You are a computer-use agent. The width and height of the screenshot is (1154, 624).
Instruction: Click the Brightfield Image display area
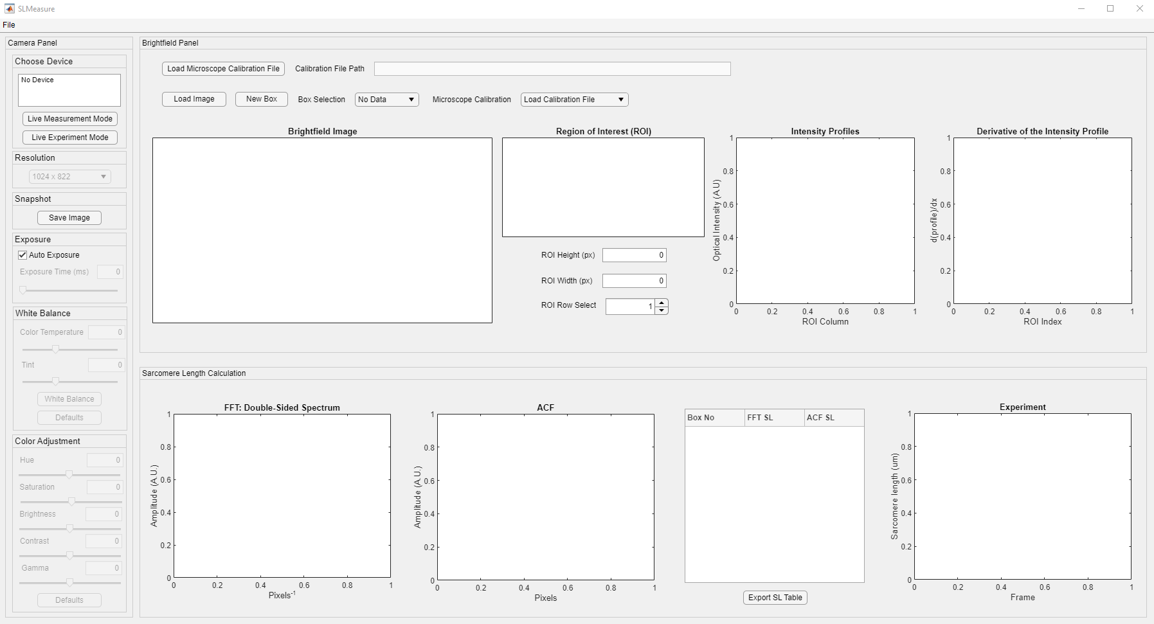pos(322,230)
